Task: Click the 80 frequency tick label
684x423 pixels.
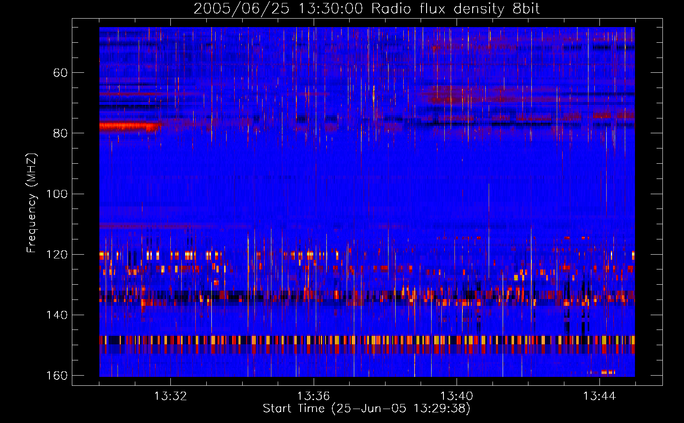Action: coord(60,133)
